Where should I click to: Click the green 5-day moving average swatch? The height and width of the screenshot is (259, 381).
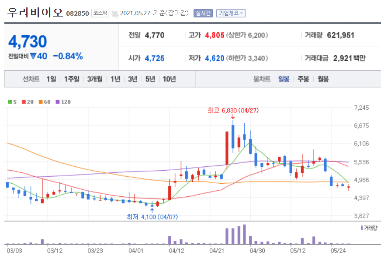coord(10,102)
